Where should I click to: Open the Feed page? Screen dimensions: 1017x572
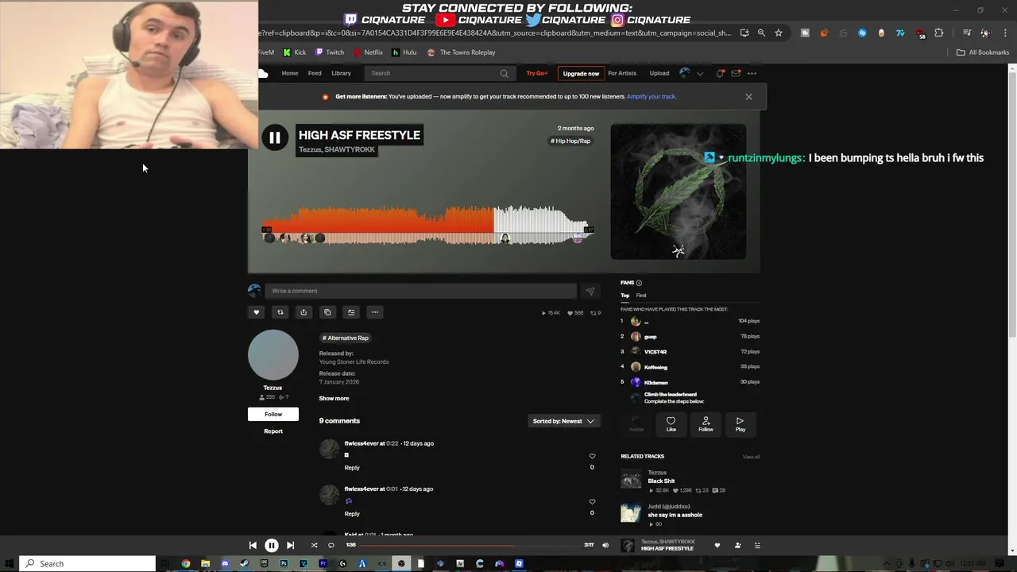pos(315,73)
